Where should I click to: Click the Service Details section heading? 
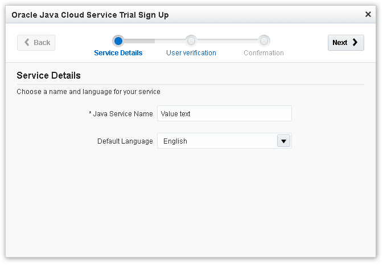[49, 75]
